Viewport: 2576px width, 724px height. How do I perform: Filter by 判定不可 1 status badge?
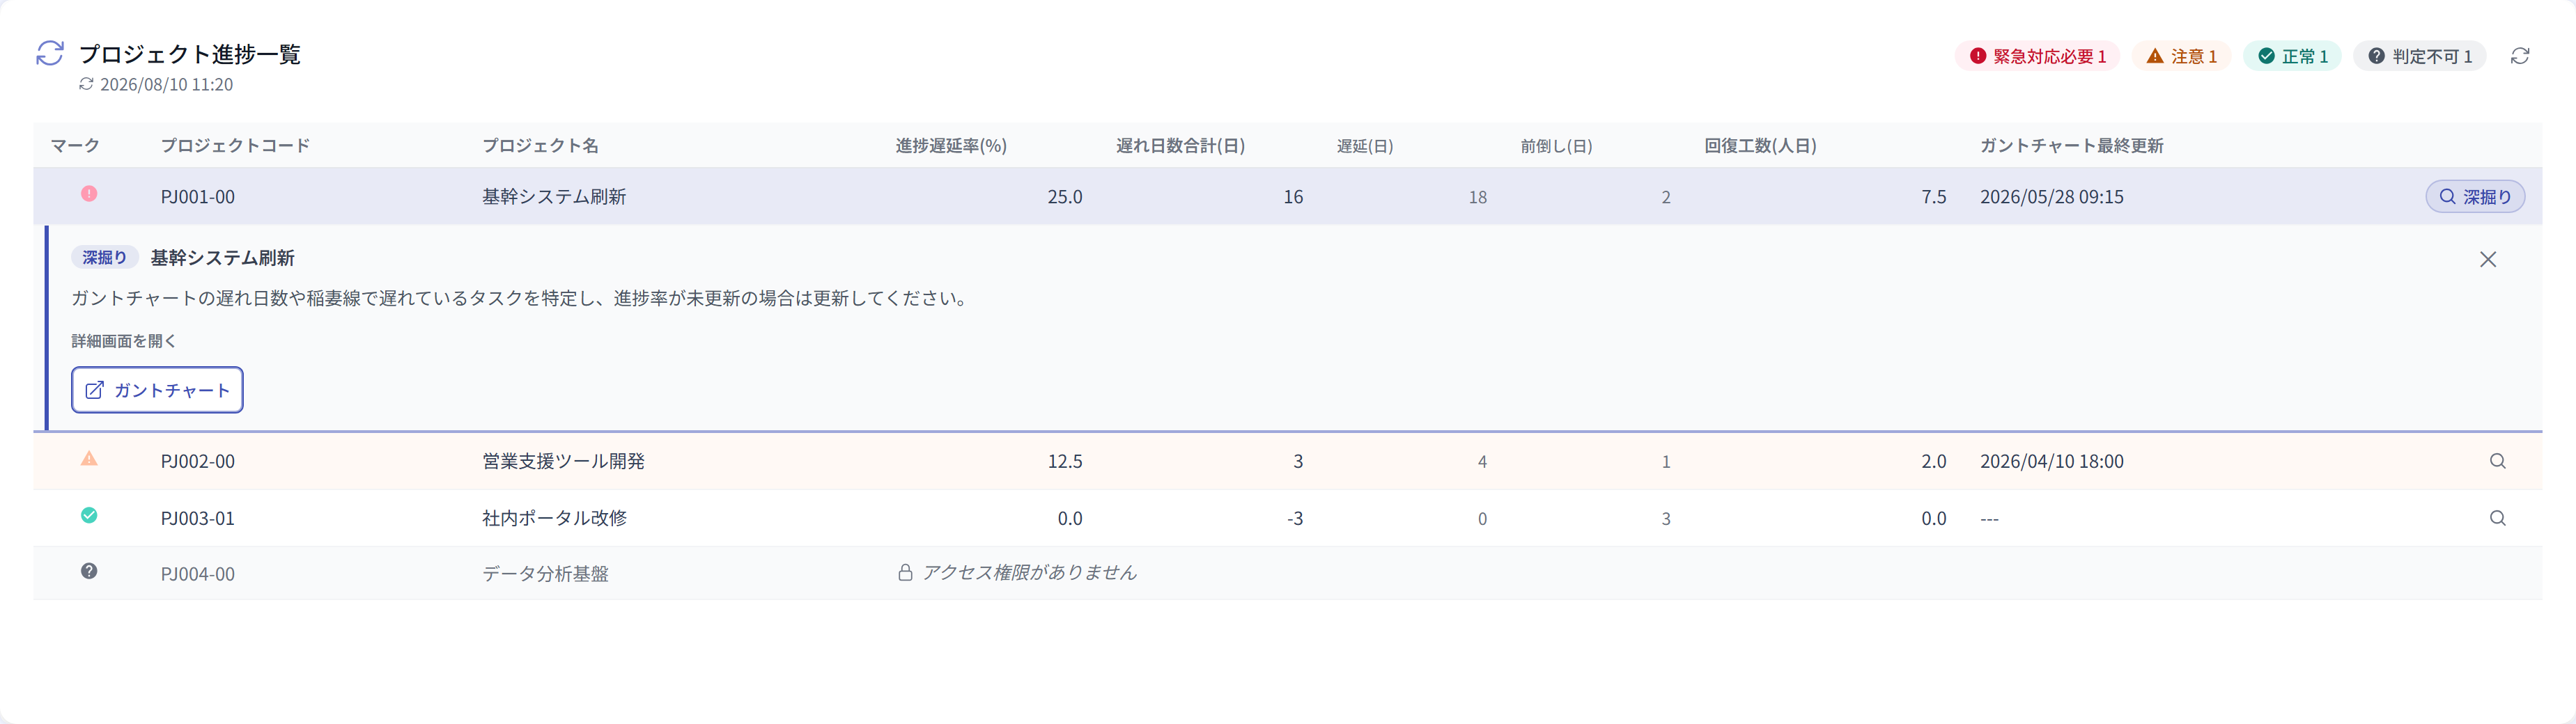(x=2419, y=56)
